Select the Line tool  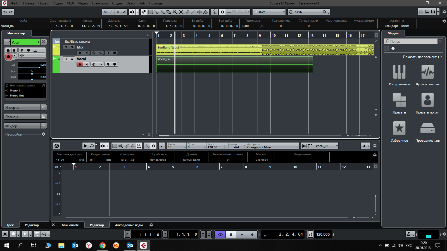(x=193, y=12)
